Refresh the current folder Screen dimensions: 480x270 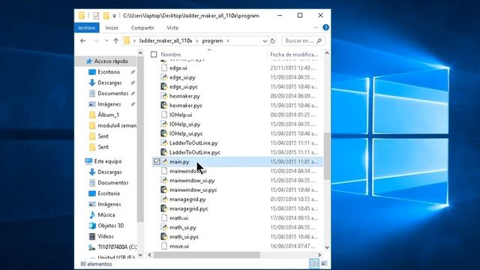[272, 40]
